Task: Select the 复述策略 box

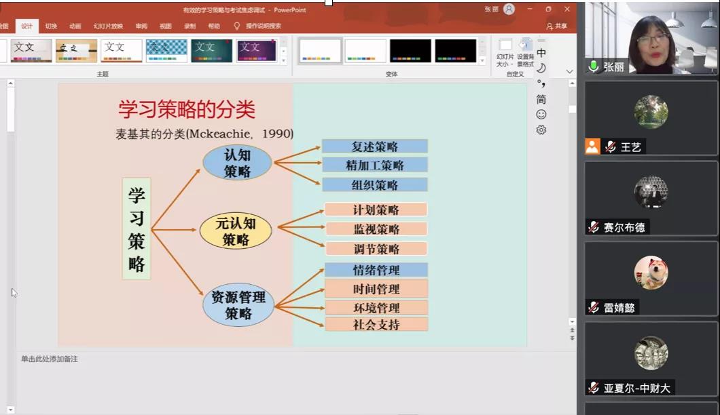Action: [x=375, y=146]
